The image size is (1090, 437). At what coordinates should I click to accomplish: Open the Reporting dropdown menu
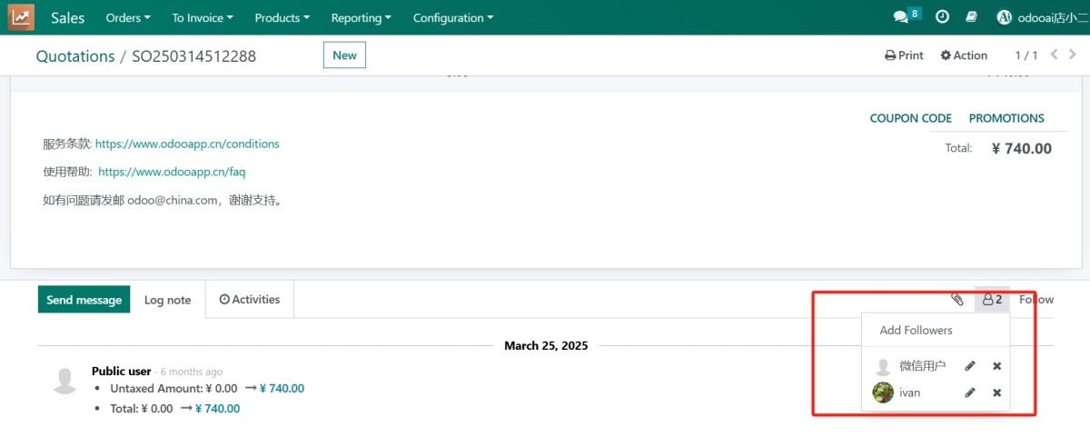click(361, 17)
